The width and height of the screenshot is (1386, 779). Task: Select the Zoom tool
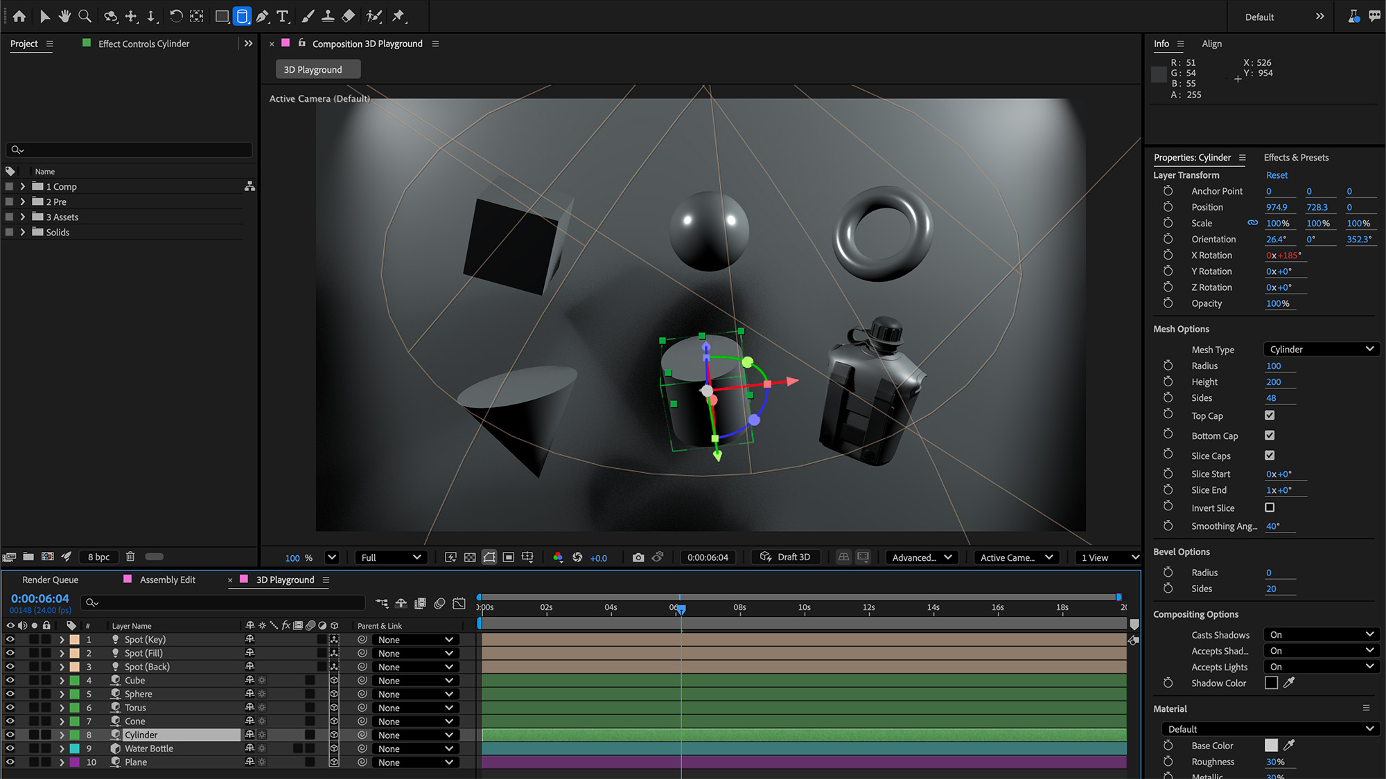pos(85,16)
